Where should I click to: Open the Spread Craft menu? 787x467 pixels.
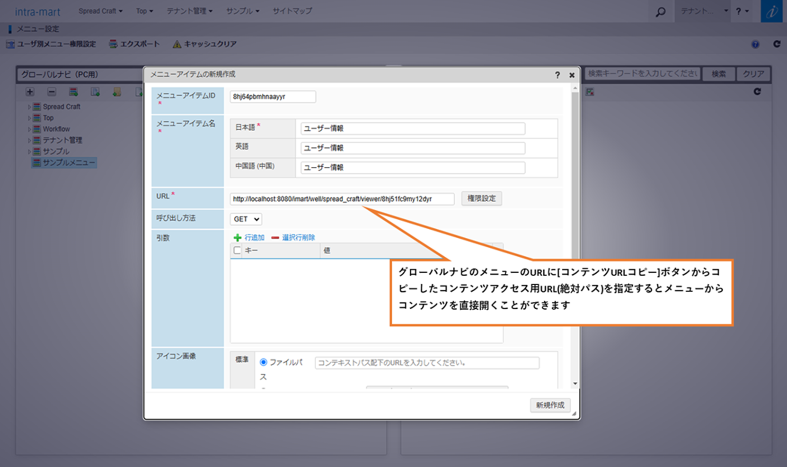tap(100, 11)
